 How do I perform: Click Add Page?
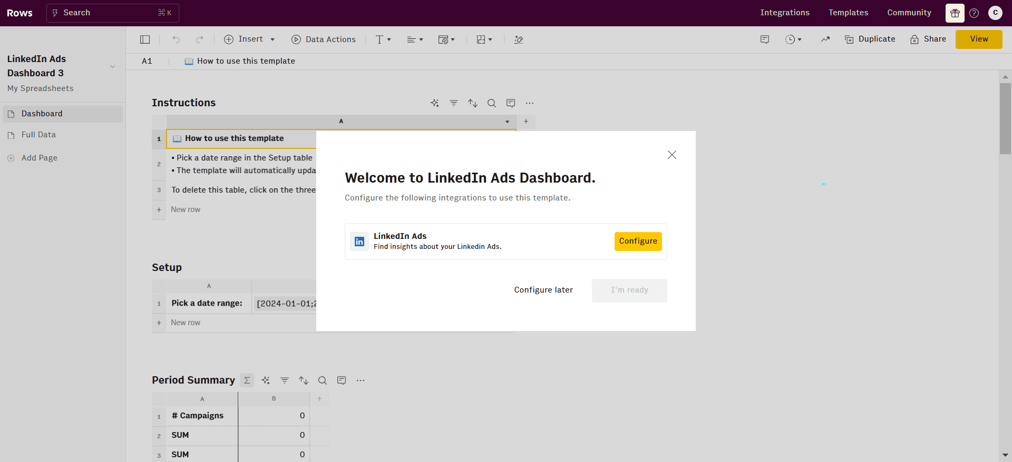pos(33,158)
